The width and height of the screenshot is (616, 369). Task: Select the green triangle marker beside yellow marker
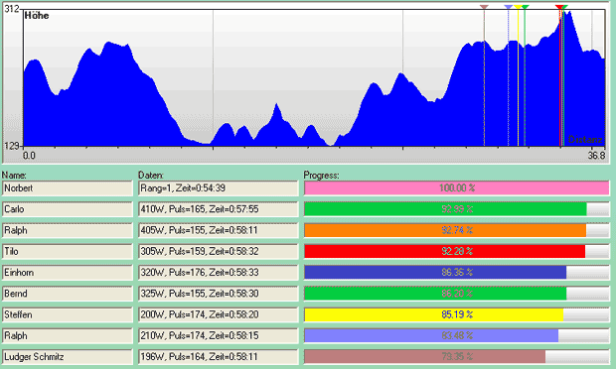click(526, 7)
